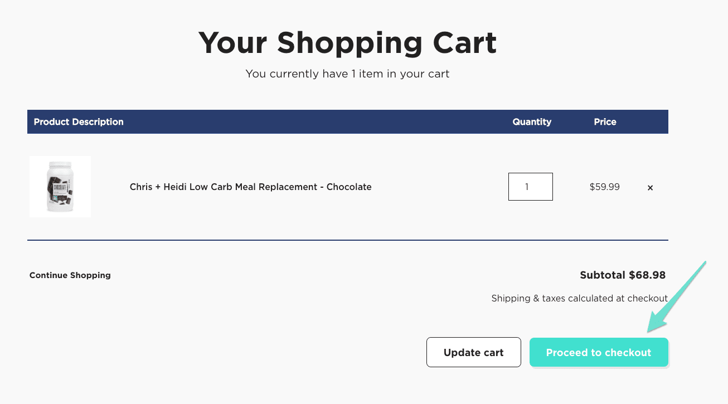Click the Product Description column header
Image resolution: width=728 pixels, height=404 pixels.
[x=79, y=121]
